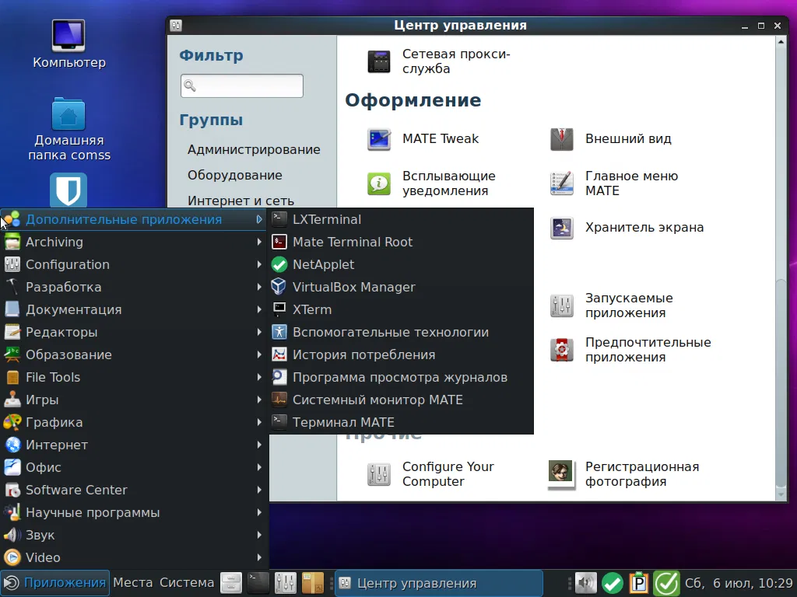797x597 pixels.
Task: Open История потребления chart icon
Action: [279, 354]
